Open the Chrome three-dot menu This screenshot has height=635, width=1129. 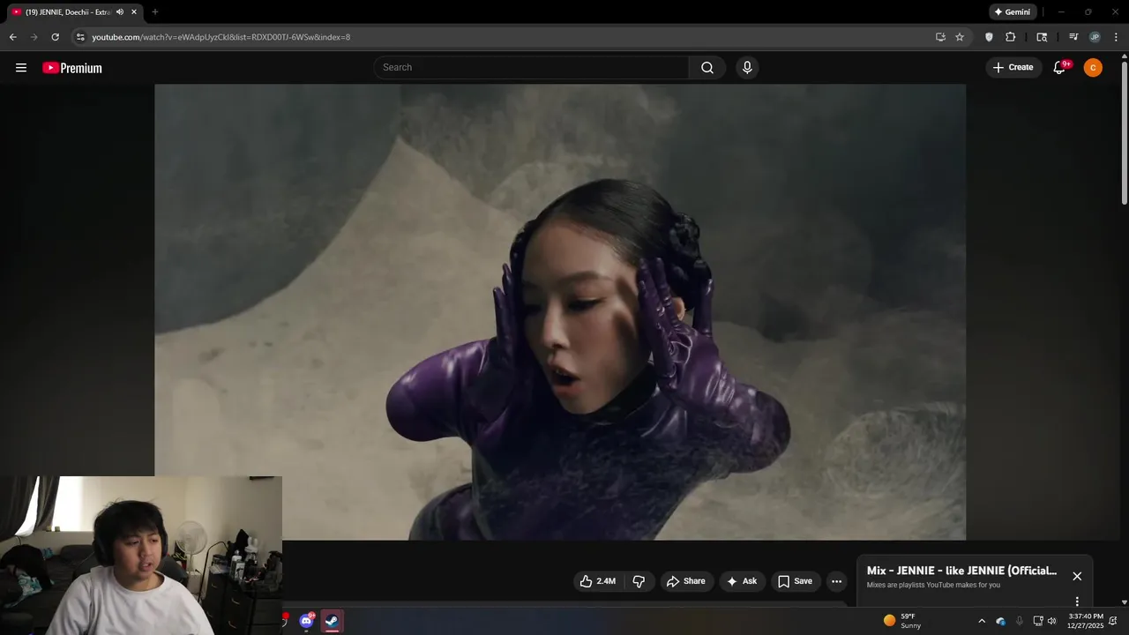pyautogui.click(x=1116, y=37)
